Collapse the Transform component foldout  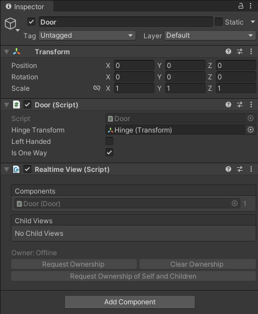pos(6,52)
